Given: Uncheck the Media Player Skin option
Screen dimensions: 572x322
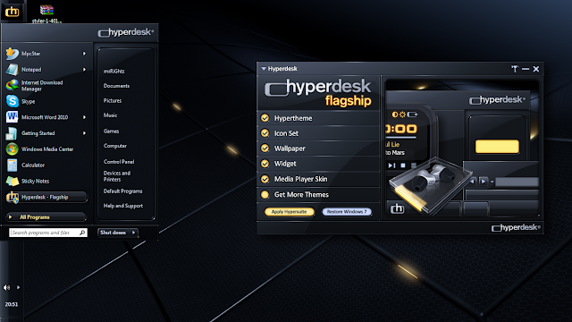Looking at the screenshot, I should pos(265,179).
